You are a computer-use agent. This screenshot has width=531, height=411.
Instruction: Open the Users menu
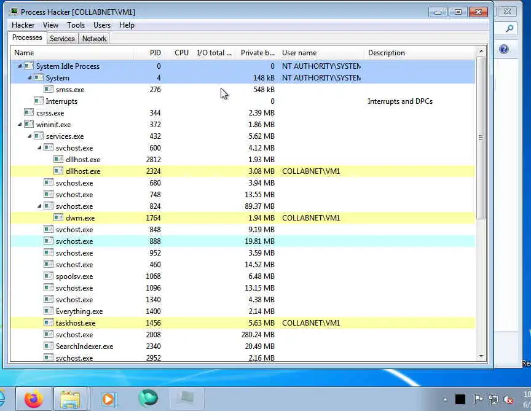[102, 25]
